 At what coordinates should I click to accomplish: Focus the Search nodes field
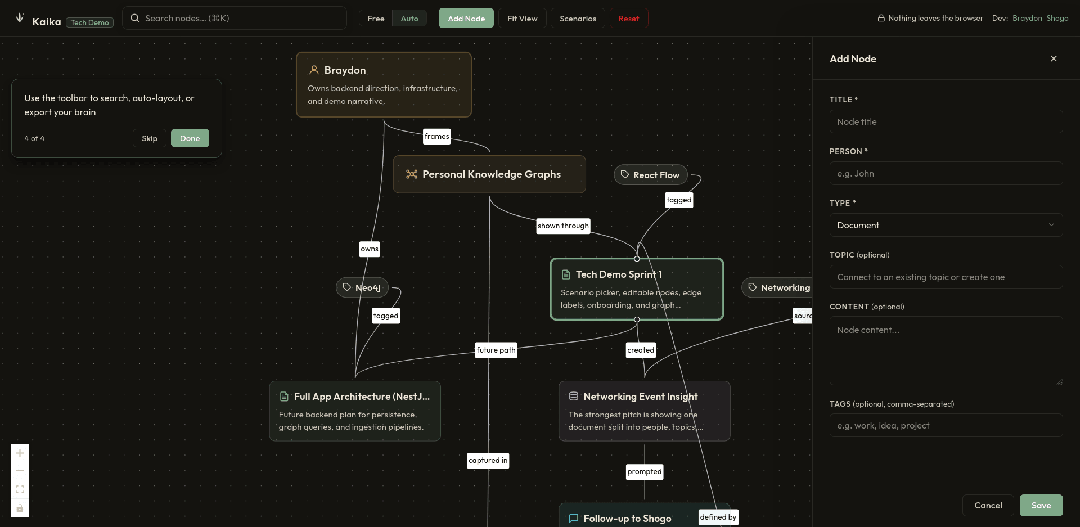235,18
